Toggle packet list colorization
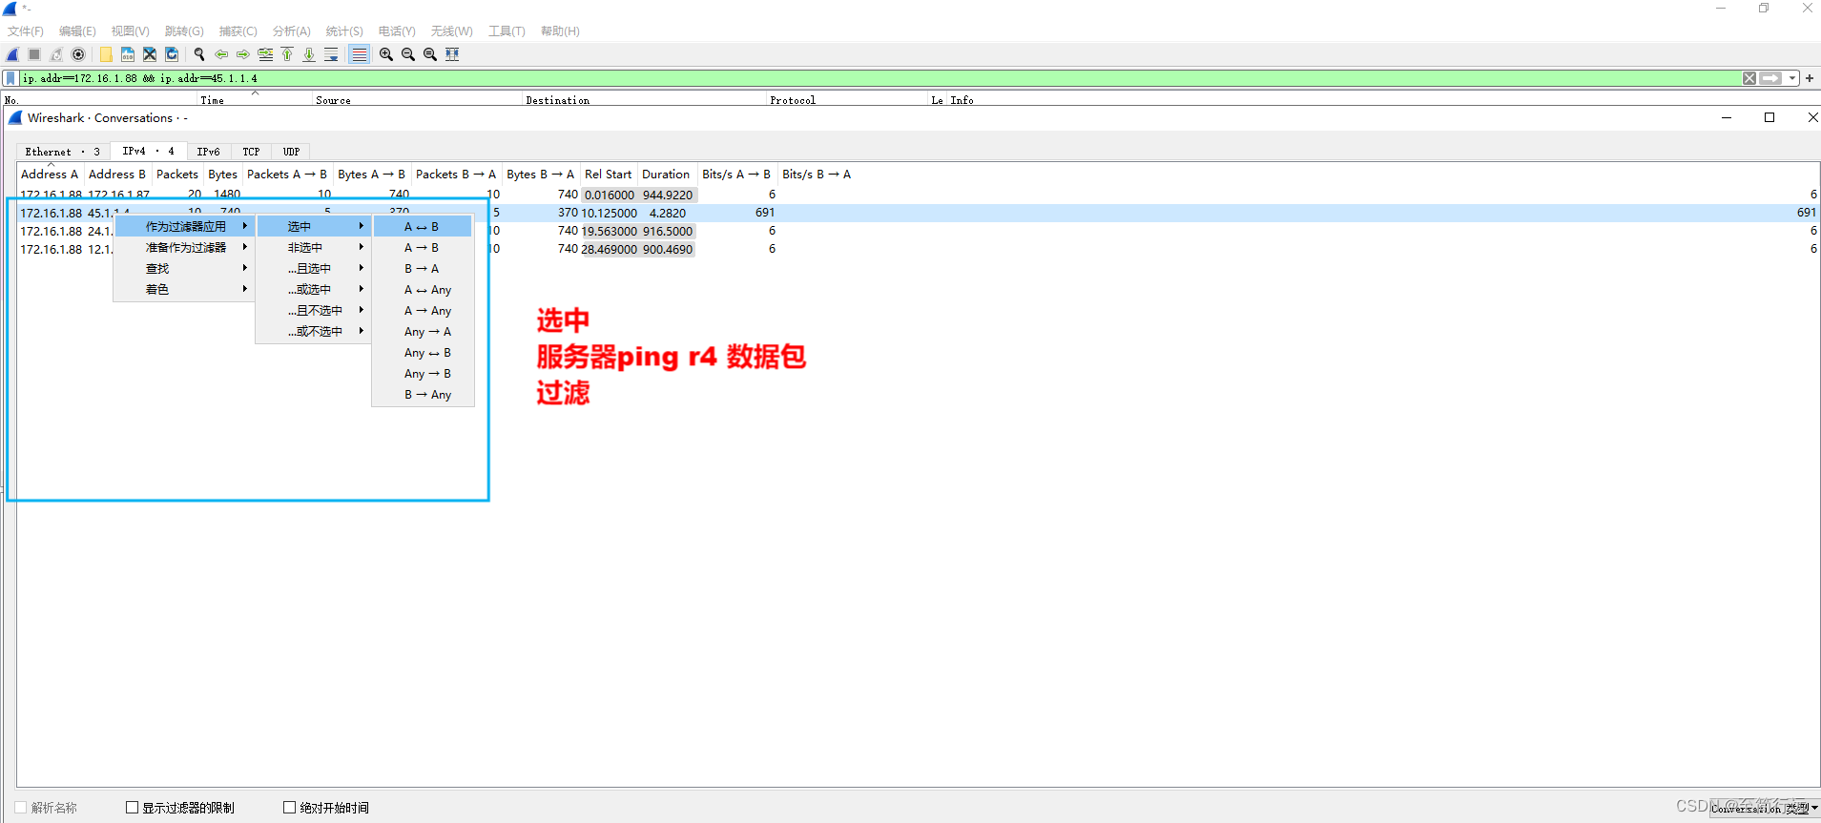 (359, 54)
